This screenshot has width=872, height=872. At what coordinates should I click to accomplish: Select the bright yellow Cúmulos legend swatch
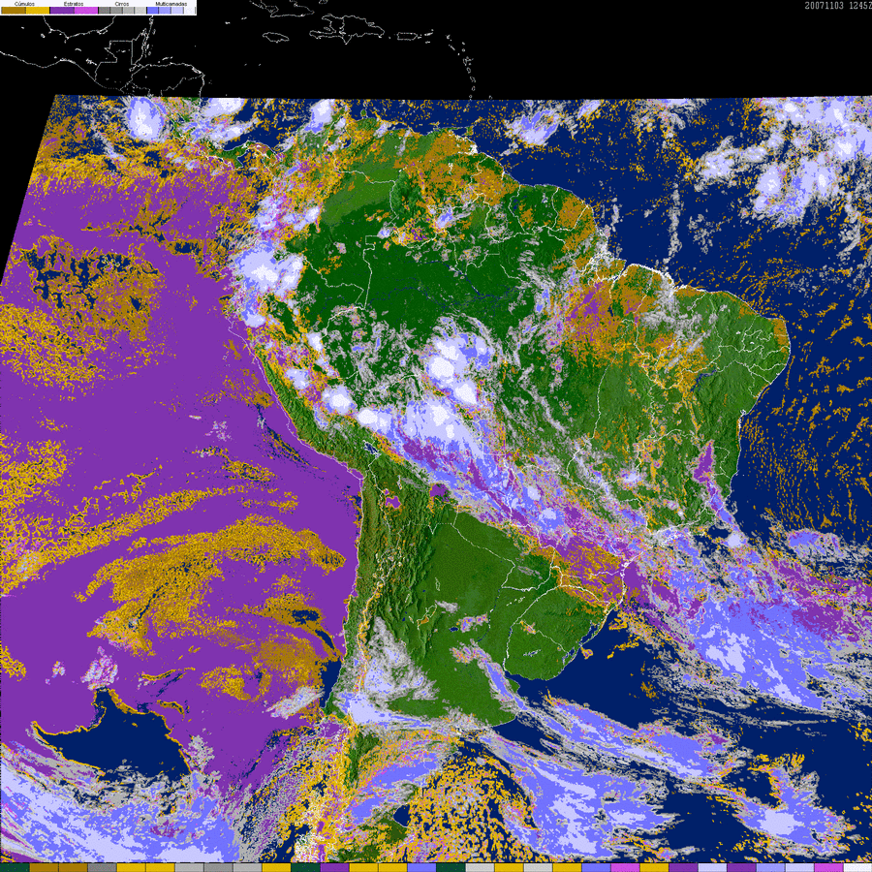[37, 11]
